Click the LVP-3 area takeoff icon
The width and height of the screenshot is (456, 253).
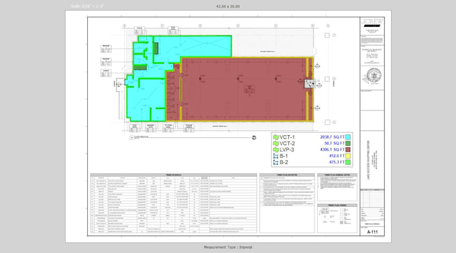[276, 150]
